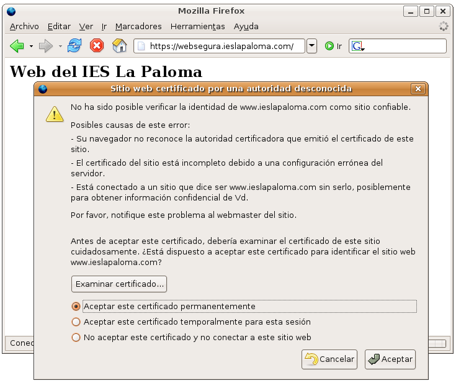Click the green Ir go button
The image size is (456, 383).
click(x=333, y=46)
